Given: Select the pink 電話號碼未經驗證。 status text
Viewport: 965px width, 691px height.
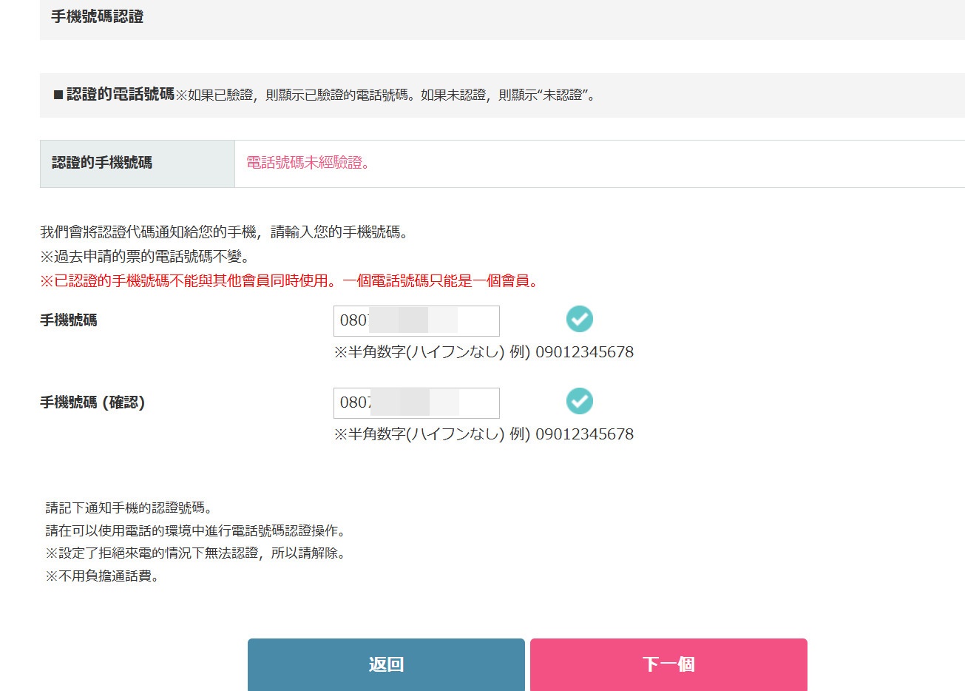Looking at the screenshot, I should tap(308, 163).
